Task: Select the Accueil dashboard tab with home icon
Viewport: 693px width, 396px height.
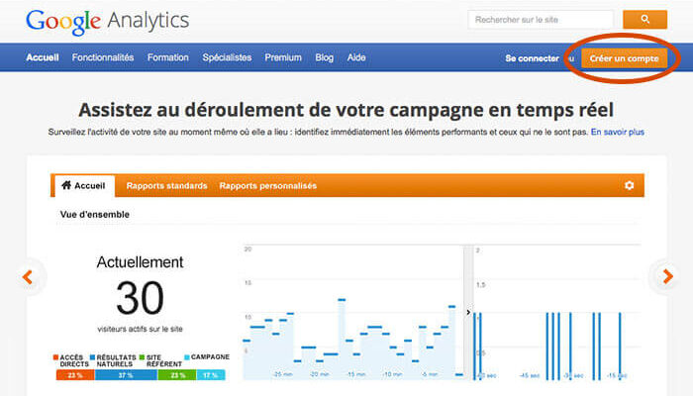Action: [83, 185]
